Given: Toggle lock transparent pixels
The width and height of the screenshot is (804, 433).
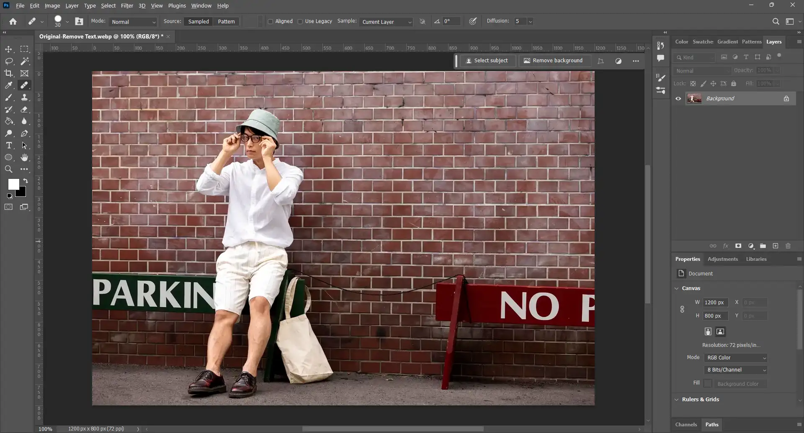Looking at the screenshot, I should pyautogui.click(x=693, y=84).
